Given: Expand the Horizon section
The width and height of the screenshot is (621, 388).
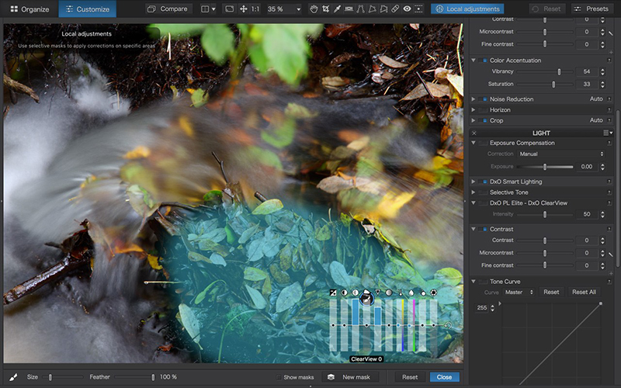Looking at the screenshot, I should pos(474,109).
